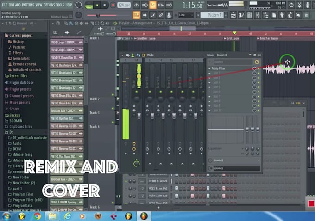Image resolution: width=315 pixels, height=221 pixels.
Task: Toggle Insert 15 green mute LED
Action: pos(171,92)
